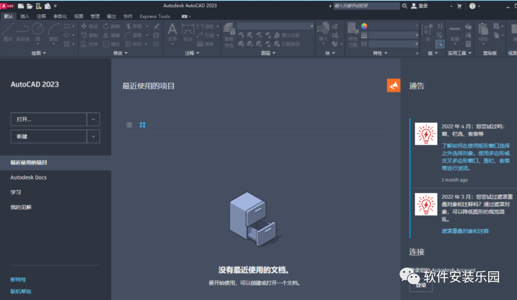Open the Parametric (参数化) ribbon tab
The height and width of the screenshot is (300, 517).
click(x=60, y=16)
